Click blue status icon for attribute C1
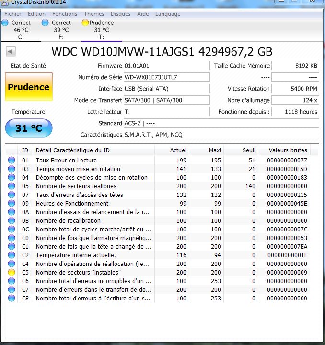 [12, 246]
